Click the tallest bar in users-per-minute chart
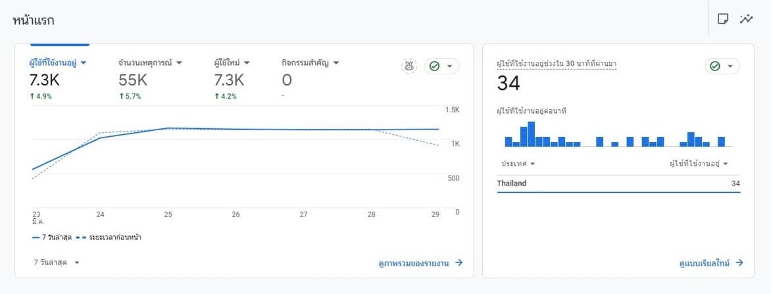Screen dimensions: 771x294 coord(532,134)
